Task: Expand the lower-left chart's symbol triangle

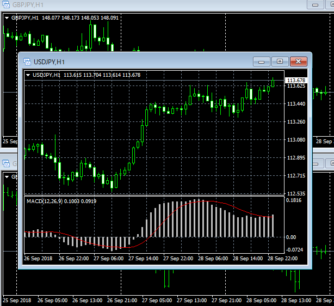Action: tap(7, 176)
